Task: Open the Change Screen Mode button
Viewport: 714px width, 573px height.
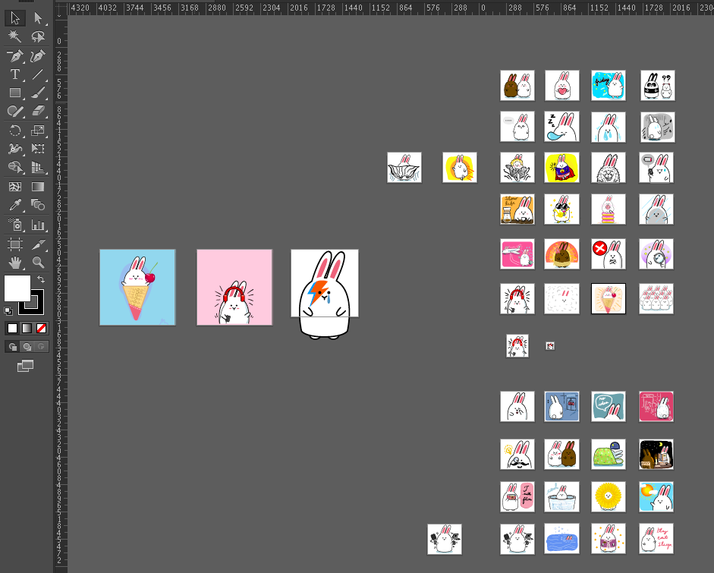Action: 26,366
